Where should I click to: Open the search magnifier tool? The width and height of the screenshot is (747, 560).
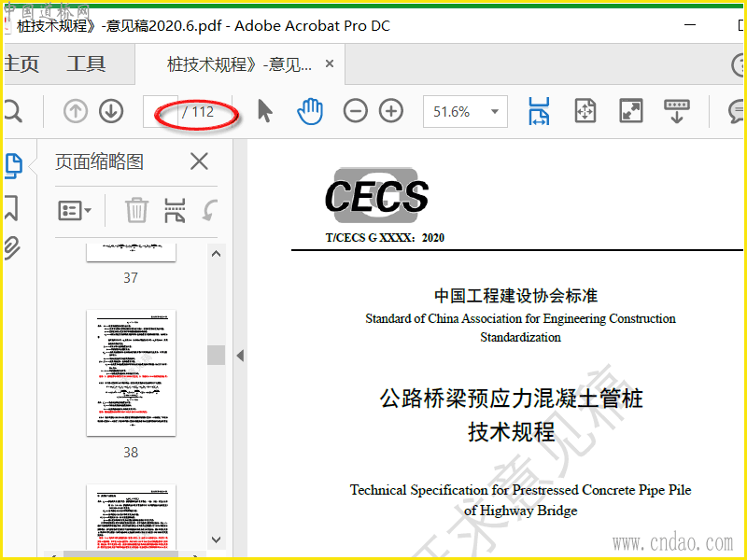pos(12,111)
